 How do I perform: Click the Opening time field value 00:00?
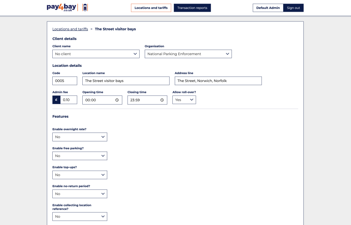tap(90, 100)
